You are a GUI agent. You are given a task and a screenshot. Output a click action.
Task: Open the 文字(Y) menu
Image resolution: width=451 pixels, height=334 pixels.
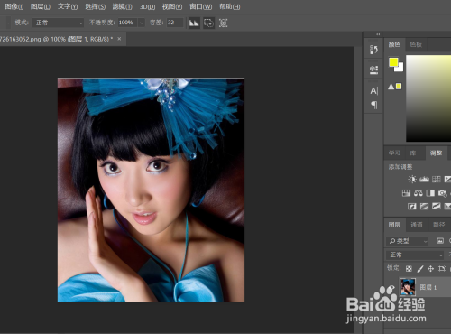(x=68, y=6)
